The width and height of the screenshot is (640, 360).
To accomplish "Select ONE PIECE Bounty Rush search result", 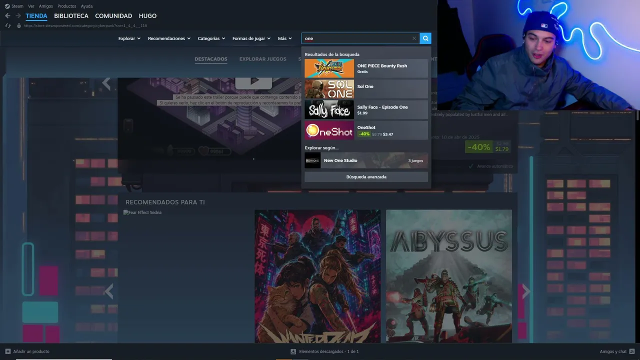I will pos(366,68).
